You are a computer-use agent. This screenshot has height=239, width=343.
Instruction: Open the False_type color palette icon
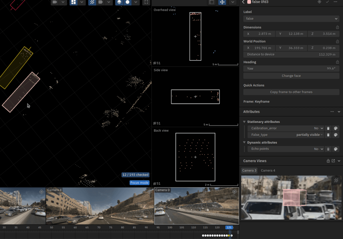click(336, 135)
